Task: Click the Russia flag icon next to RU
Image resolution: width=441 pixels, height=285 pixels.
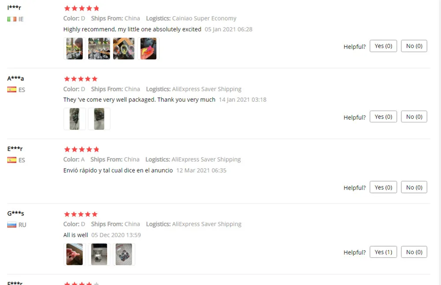Action: click(x=12, y=225)
